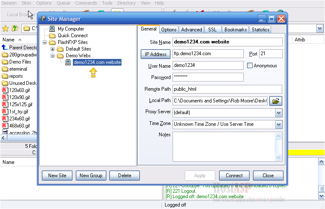The width and height of the screenshot is (325, 209).
Task: Click the Delete button
Action: [x=124, y=176]
